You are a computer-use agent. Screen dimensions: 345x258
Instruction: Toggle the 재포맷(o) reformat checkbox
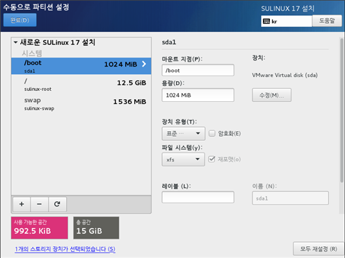(211, 159)
